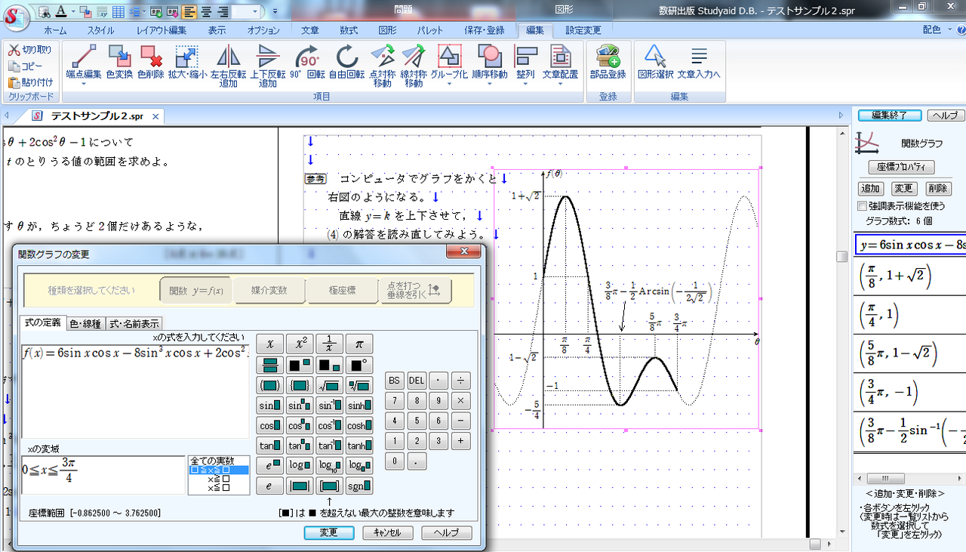Click the 貼り付け paste command

pyautogui.click(x=31, y=82)
